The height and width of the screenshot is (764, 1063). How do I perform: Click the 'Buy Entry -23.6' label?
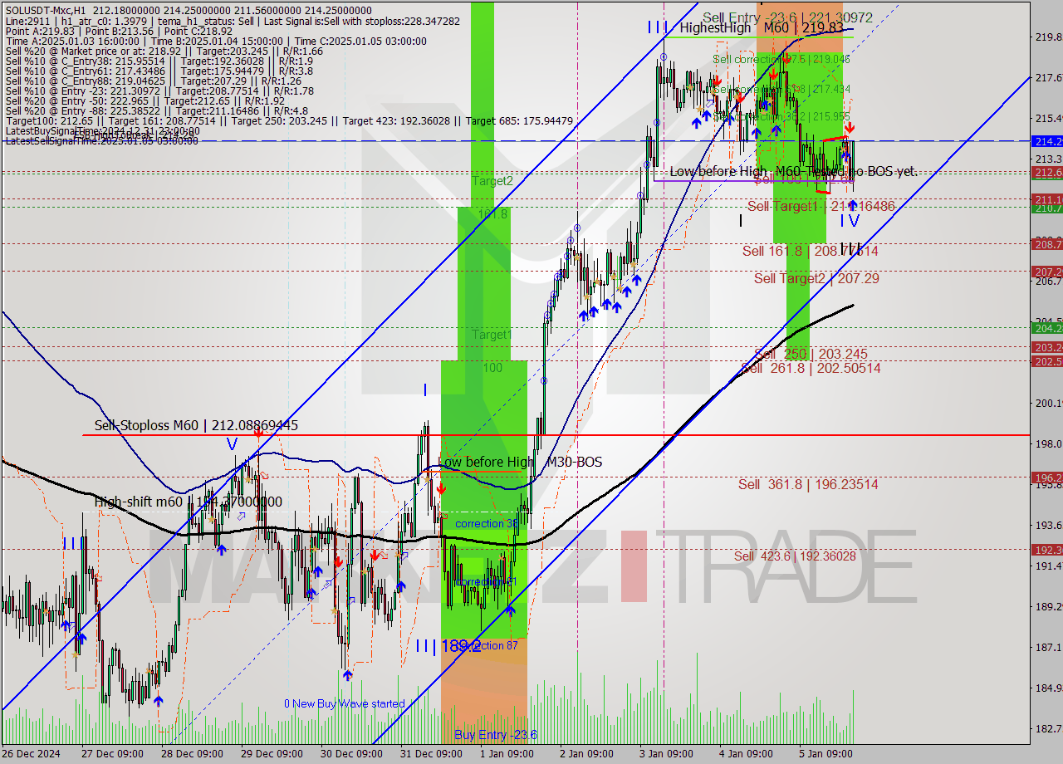(496, 734)
